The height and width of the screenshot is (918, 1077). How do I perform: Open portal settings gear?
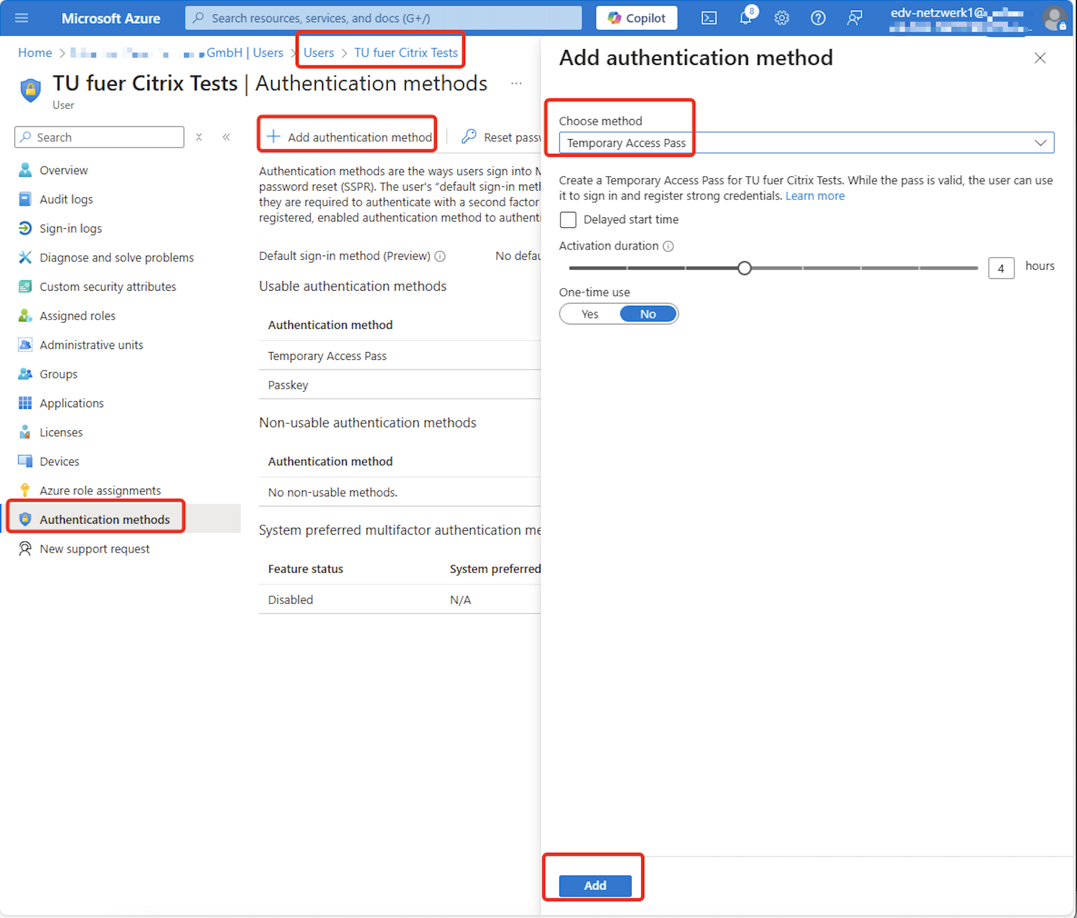782,18
